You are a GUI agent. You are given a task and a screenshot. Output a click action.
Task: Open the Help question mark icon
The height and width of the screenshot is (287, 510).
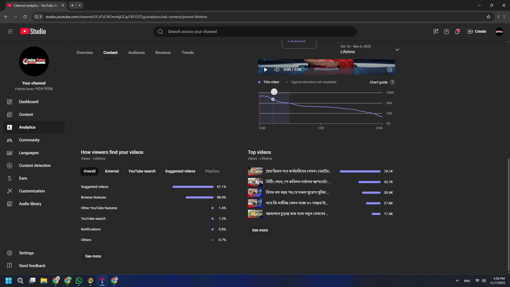447,32
